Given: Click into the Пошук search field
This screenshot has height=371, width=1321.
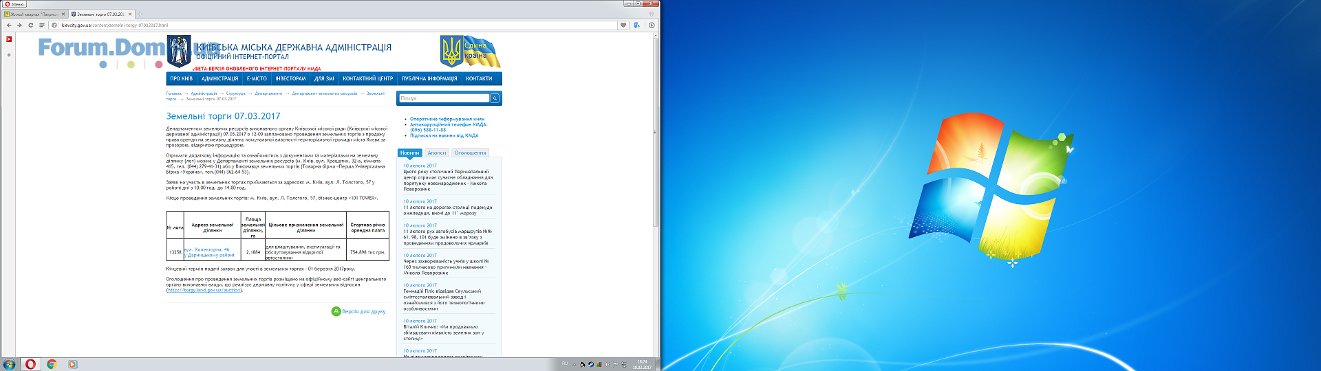Looking at the screenshot, I should coord(444,98).
